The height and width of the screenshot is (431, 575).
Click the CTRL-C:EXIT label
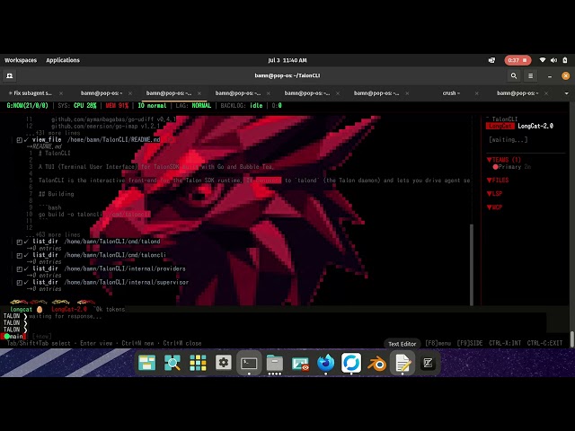(x=544, y=343)
